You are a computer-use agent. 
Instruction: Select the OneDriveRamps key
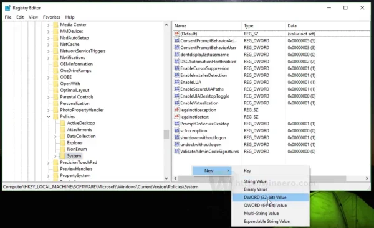click(75, 71)
